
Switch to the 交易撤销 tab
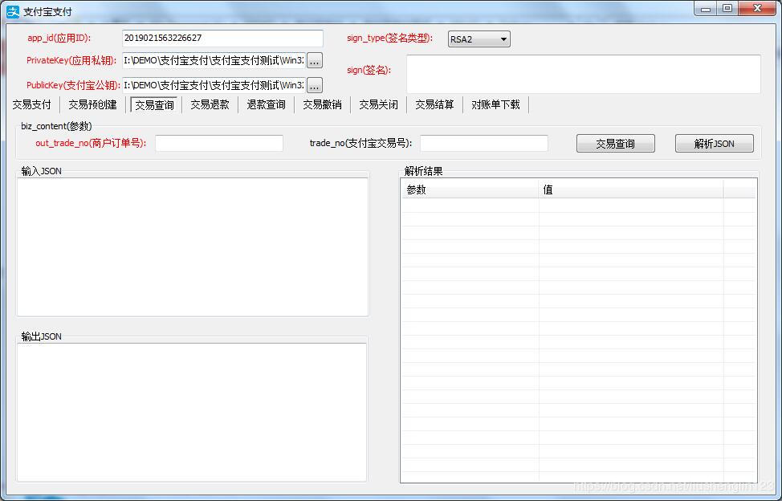tap(323, 104)
